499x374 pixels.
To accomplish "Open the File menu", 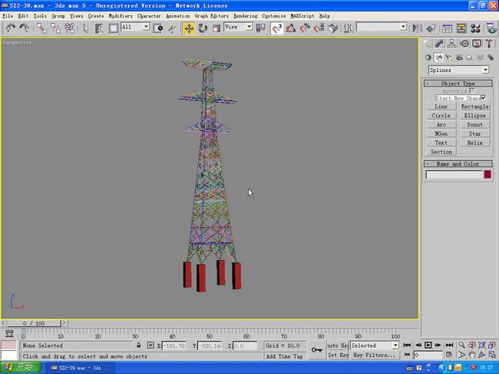I will (x=8, y=16).
